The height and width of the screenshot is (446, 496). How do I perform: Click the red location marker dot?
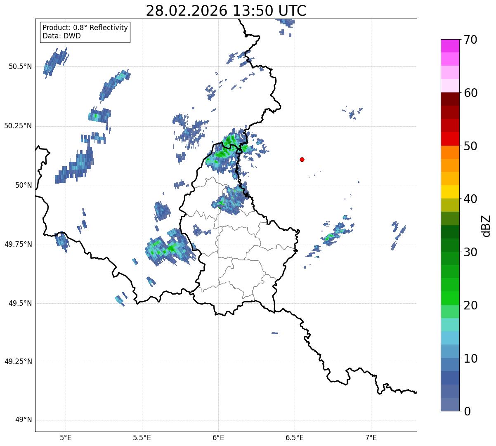[x=302, y=159]
